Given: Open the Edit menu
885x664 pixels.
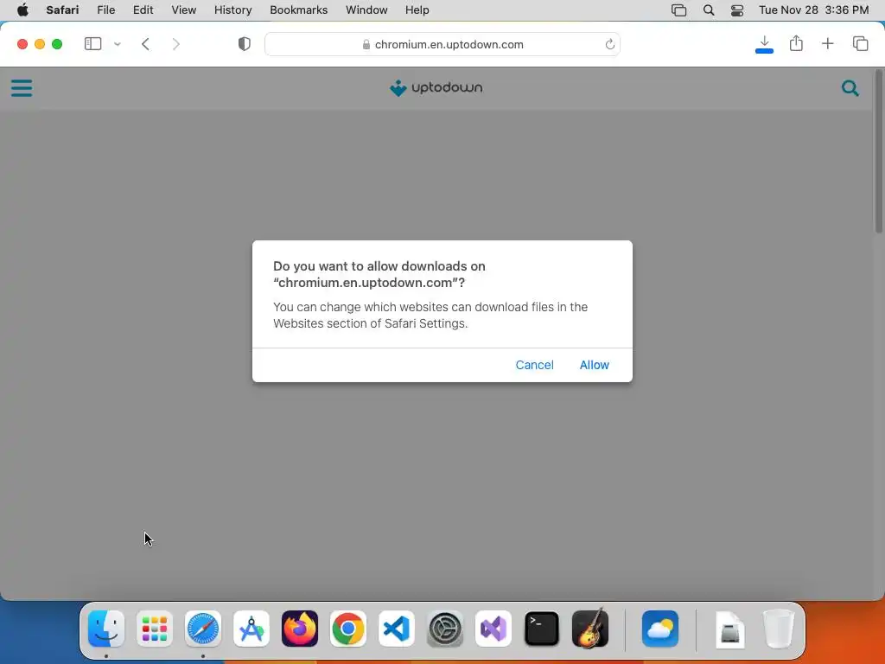Looking at the screenshot, I should coord(143,10).
